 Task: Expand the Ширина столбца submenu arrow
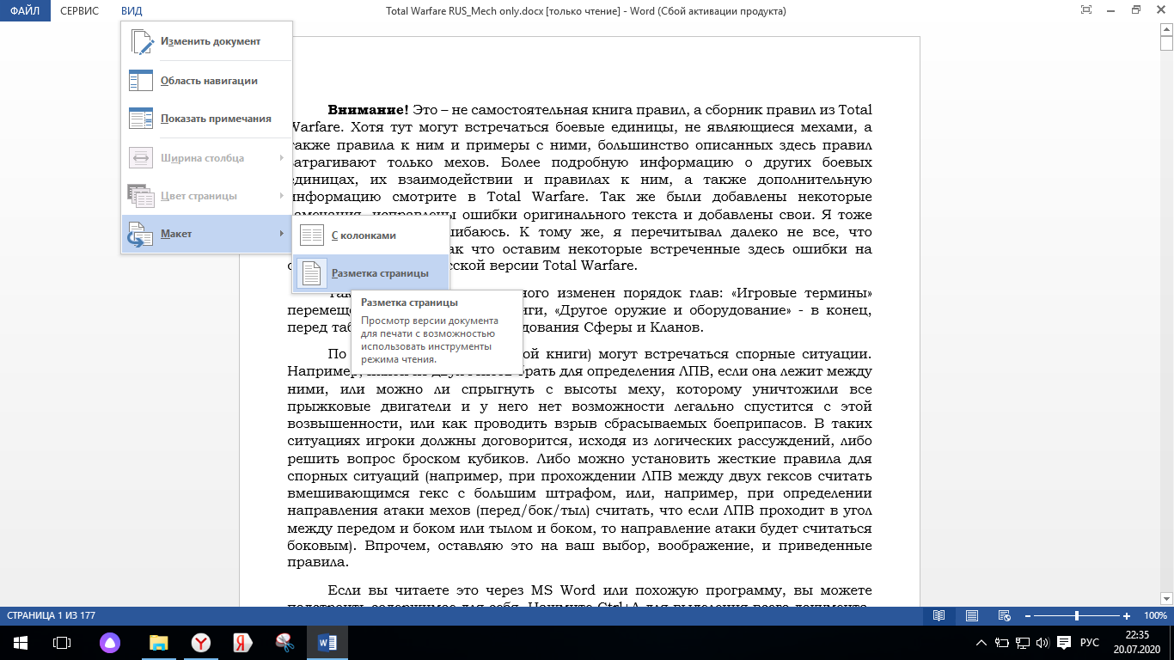coord(281,158)
